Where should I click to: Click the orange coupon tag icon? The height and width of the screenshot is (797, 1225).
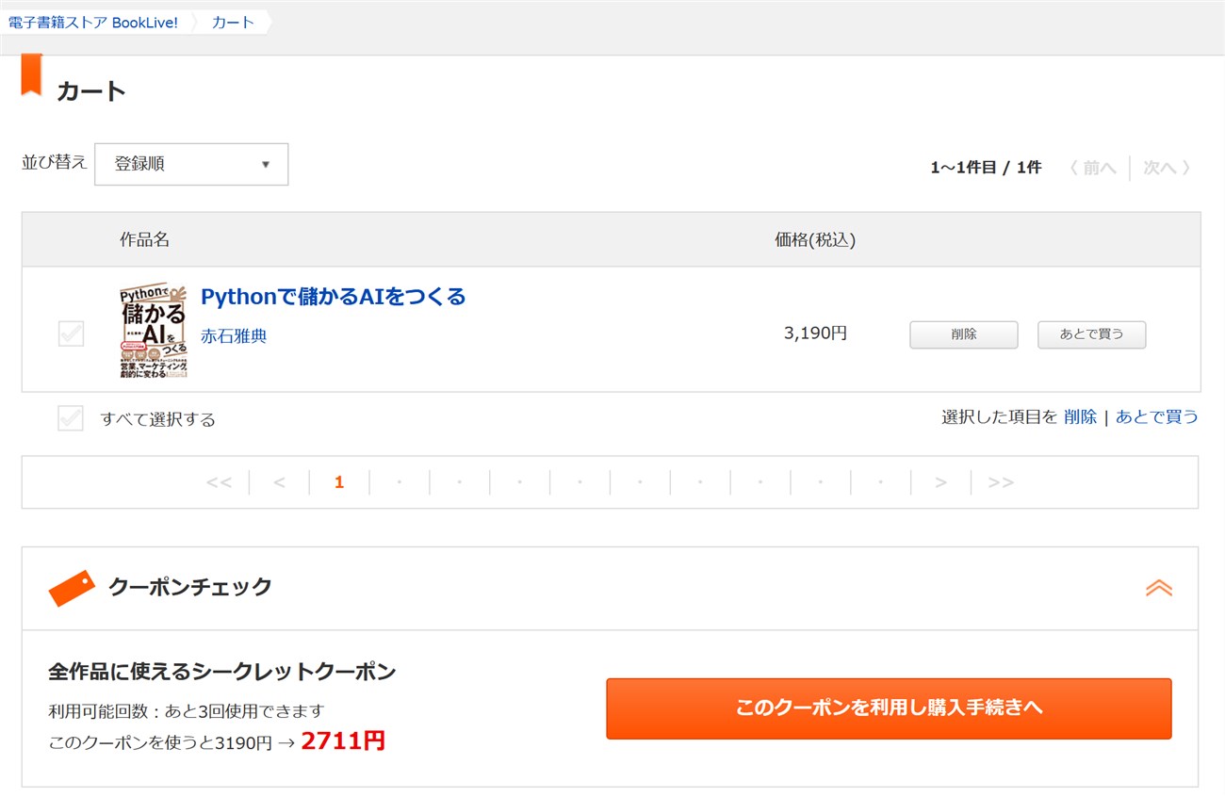[72, 588]
